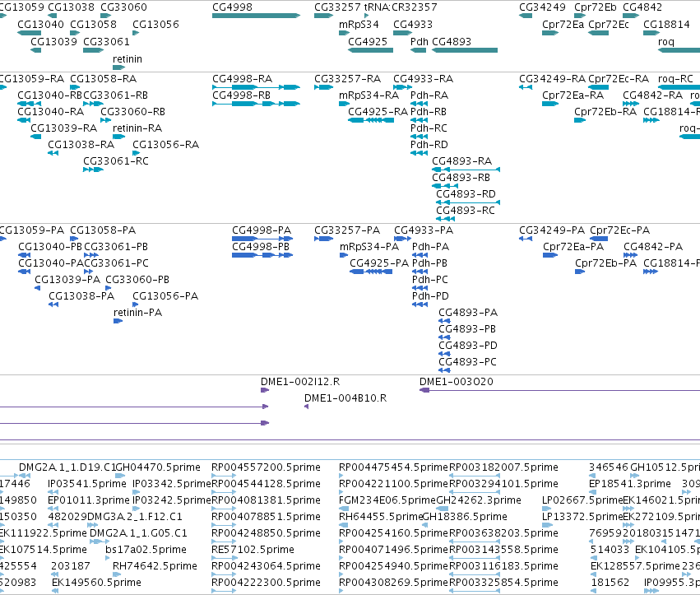Open the Pdh-PD protein label
Image resolution: width=700 pixels, height=595 pixels.
point(430,296)
